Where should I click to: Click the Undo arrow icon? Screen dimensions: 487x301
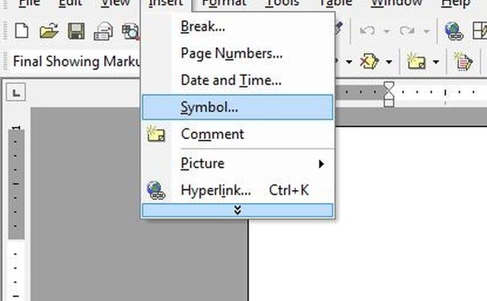(367, 31)
